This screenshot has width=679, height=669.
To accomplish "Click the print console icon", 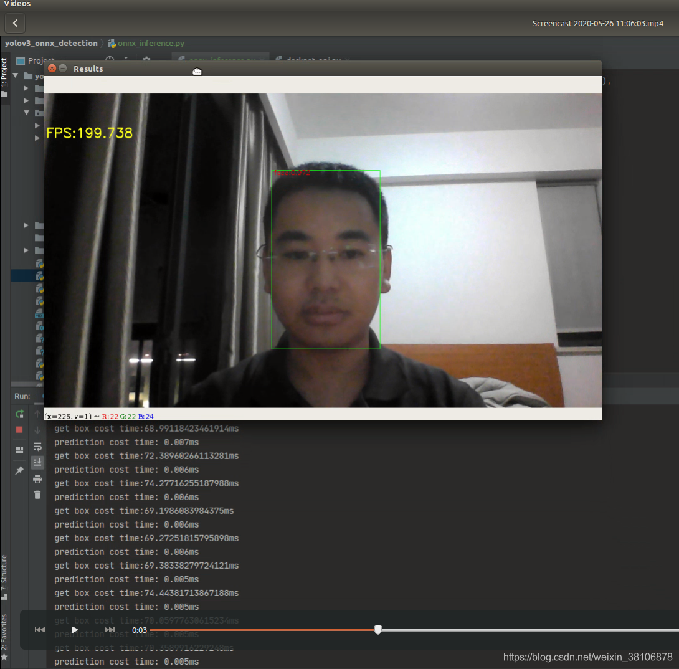I will coord(37,479).
